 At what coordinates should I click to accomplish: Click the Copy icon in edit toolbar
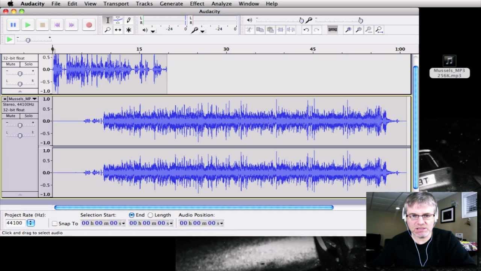click(x=260, y=30)
